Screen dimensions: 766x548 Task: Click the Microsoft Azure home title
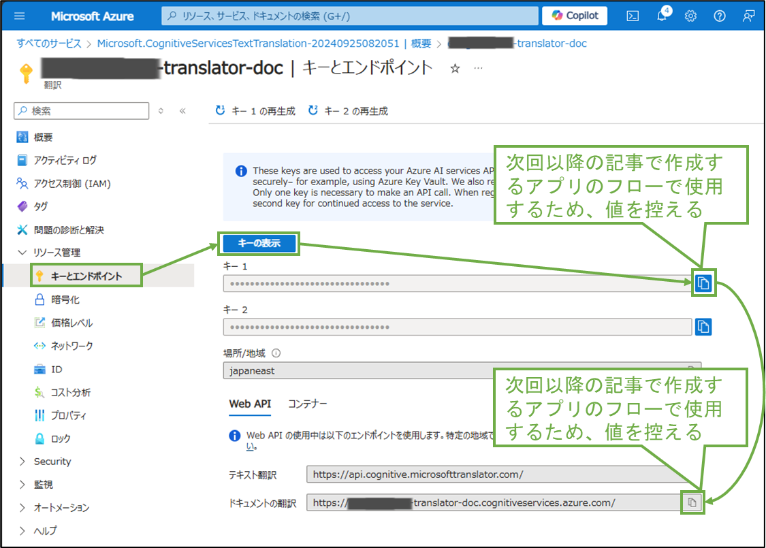pyautogui.click(x=93, y=16)
